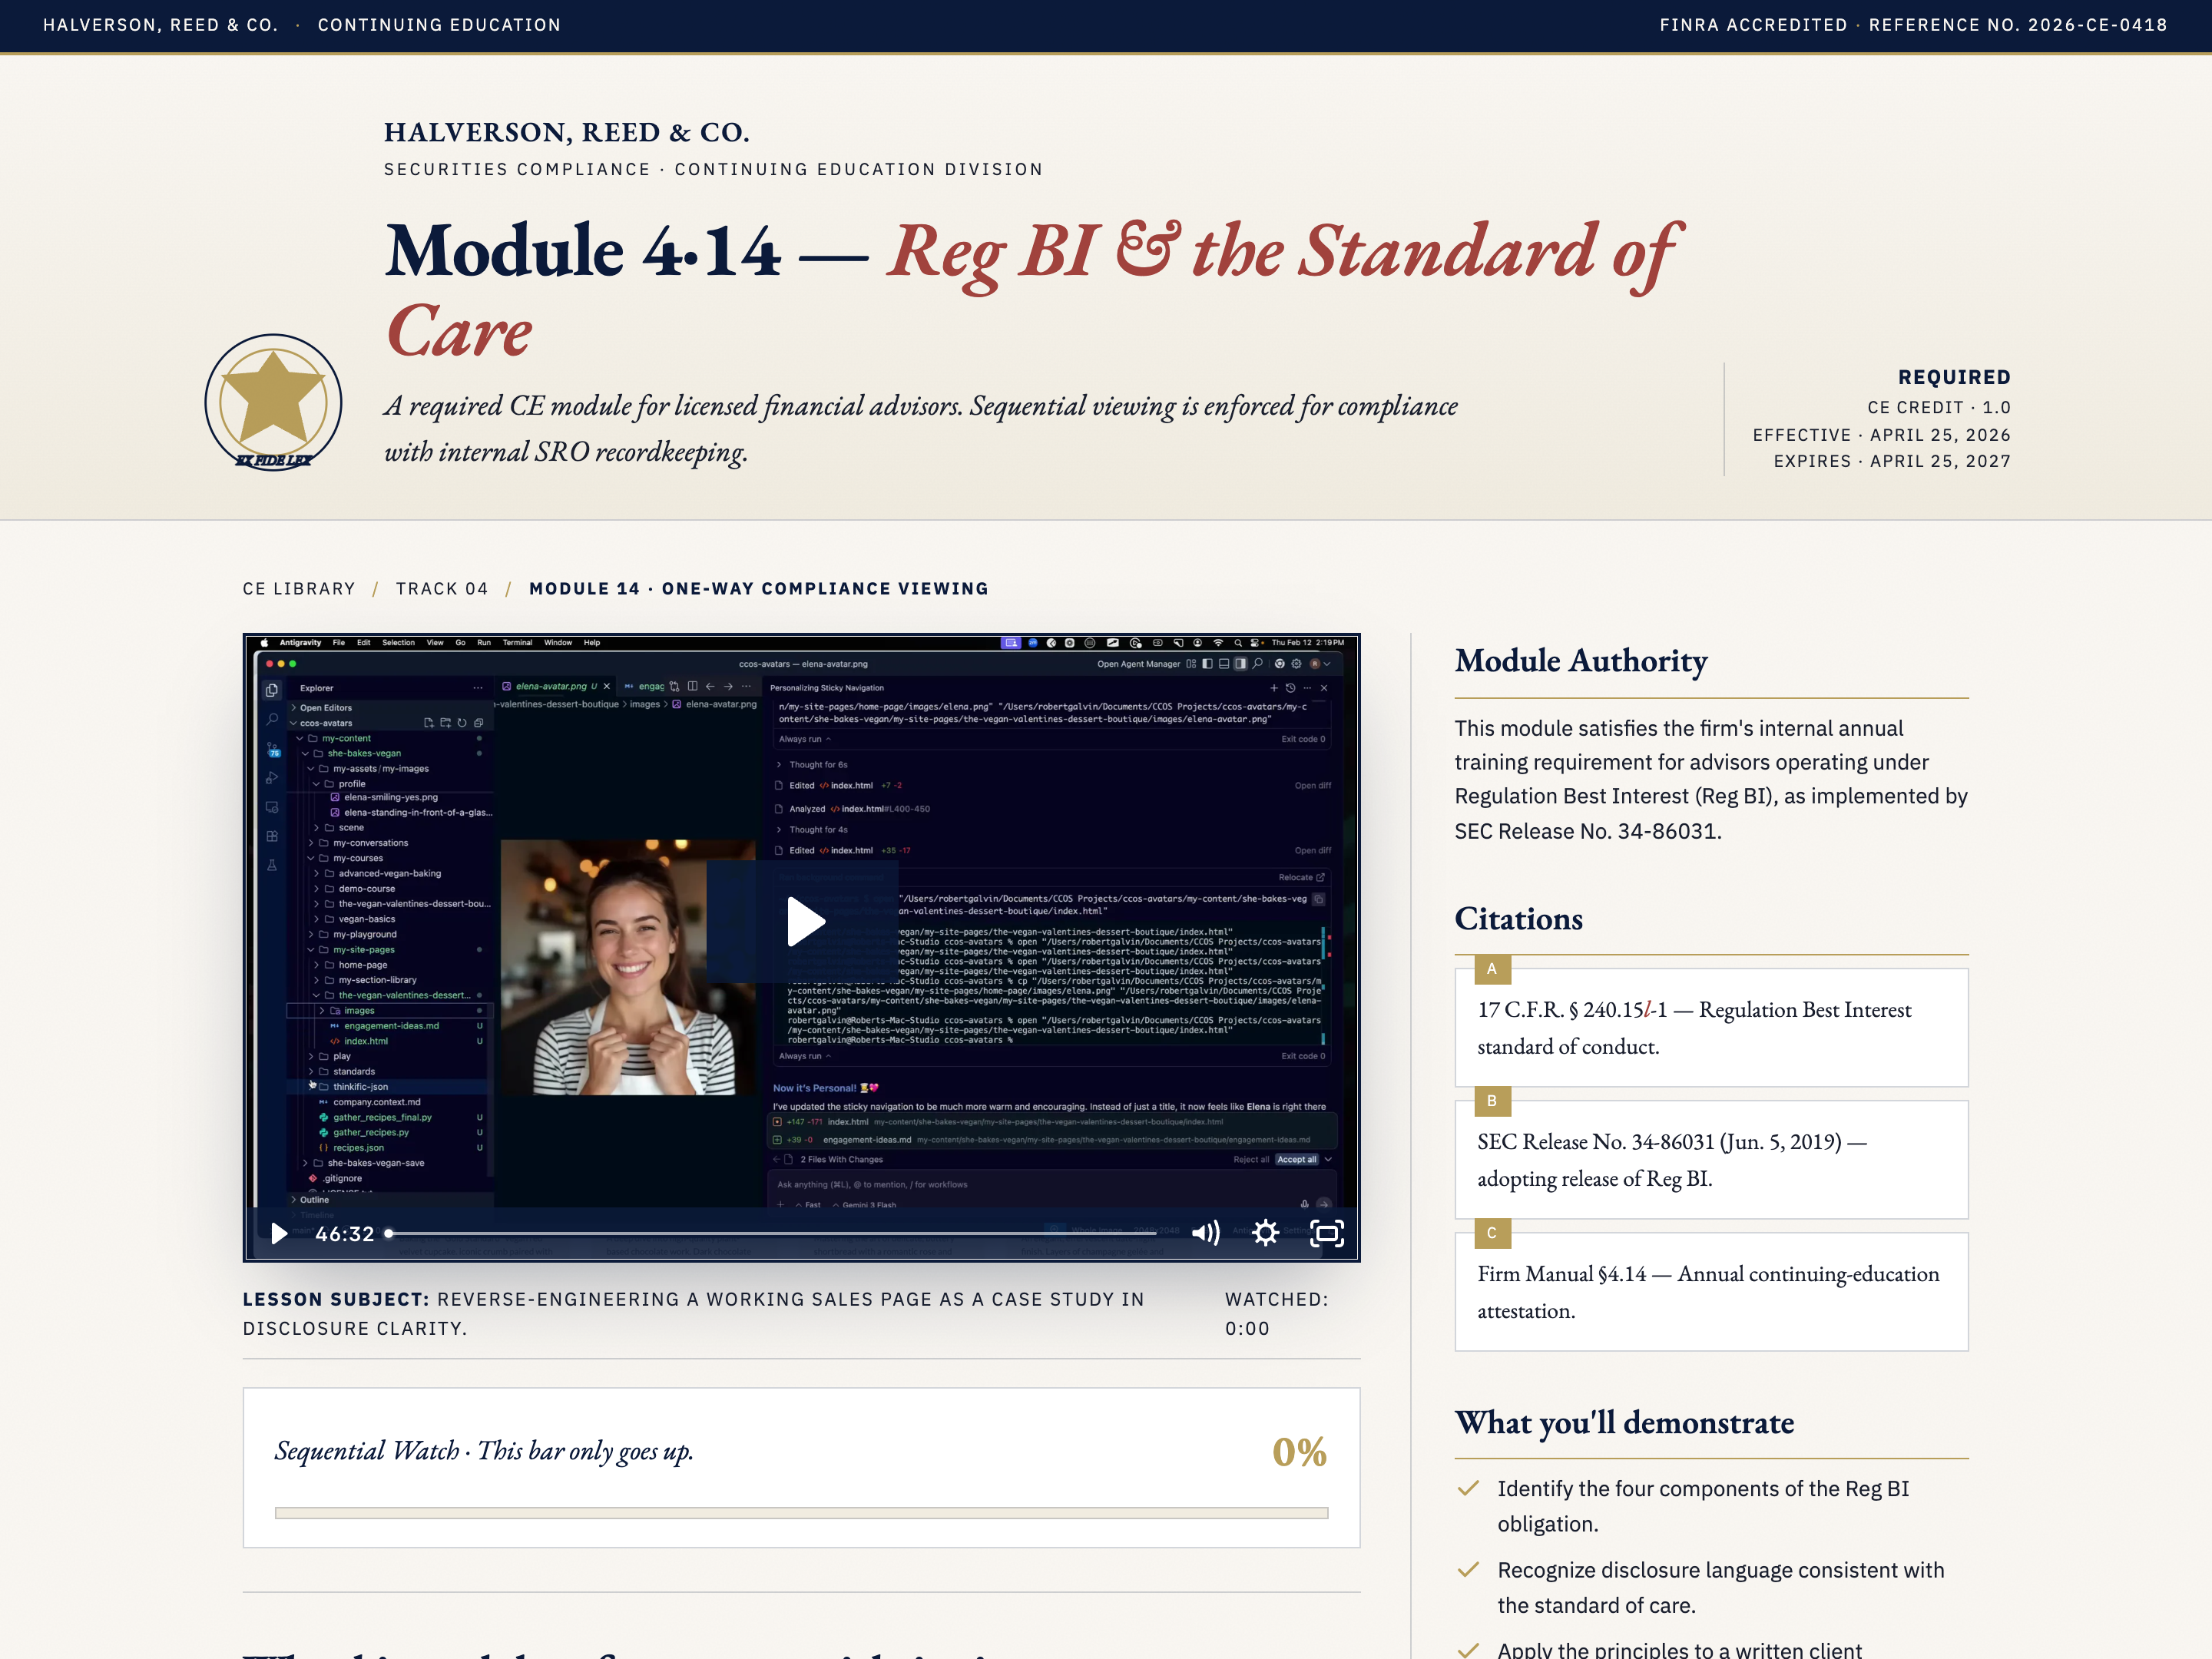The height and width of the screenshot is (1659, 2212).
Task: Click 'Reference No. 2026-CE-0418' in the top bar
Action: (x=2018, y=25)
